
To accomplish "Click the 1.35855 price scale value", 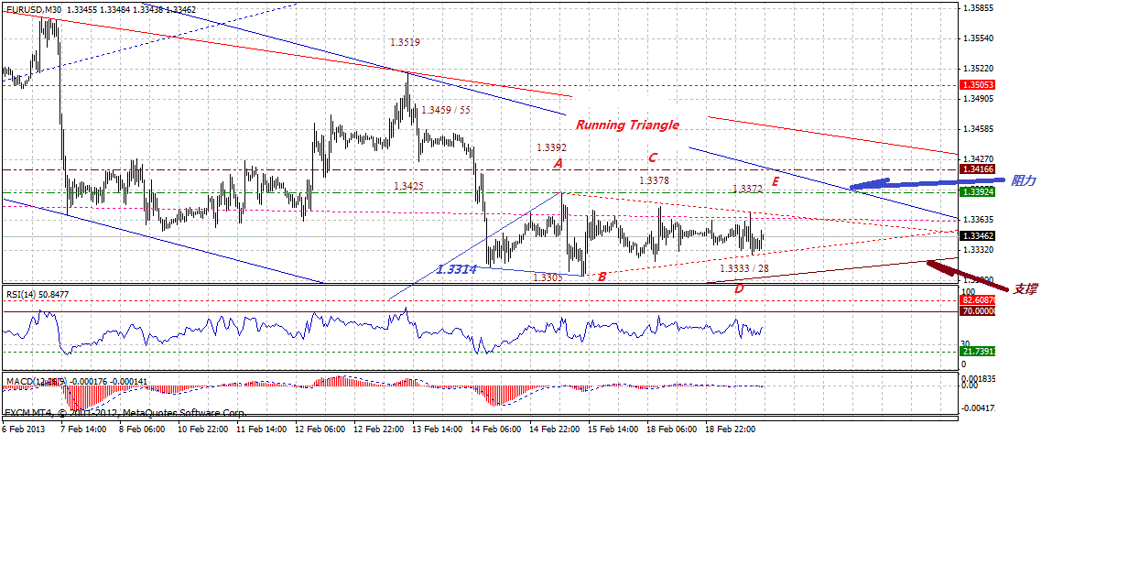I will point(980,8).
